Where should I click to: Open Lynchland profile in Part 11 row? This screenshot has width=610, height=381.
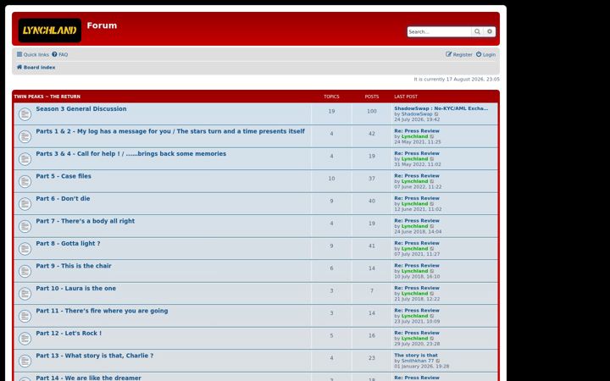[x=414, y=316]
